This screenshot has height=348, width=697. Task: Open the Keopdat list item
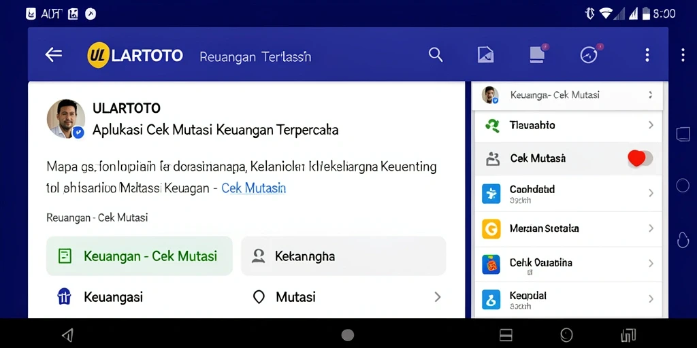[x=568, y=299]
